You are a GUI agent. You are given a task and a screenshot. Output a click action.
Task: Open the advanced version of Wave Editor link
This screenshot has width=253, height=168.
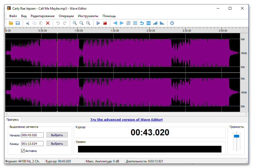(x=127, y=120)
